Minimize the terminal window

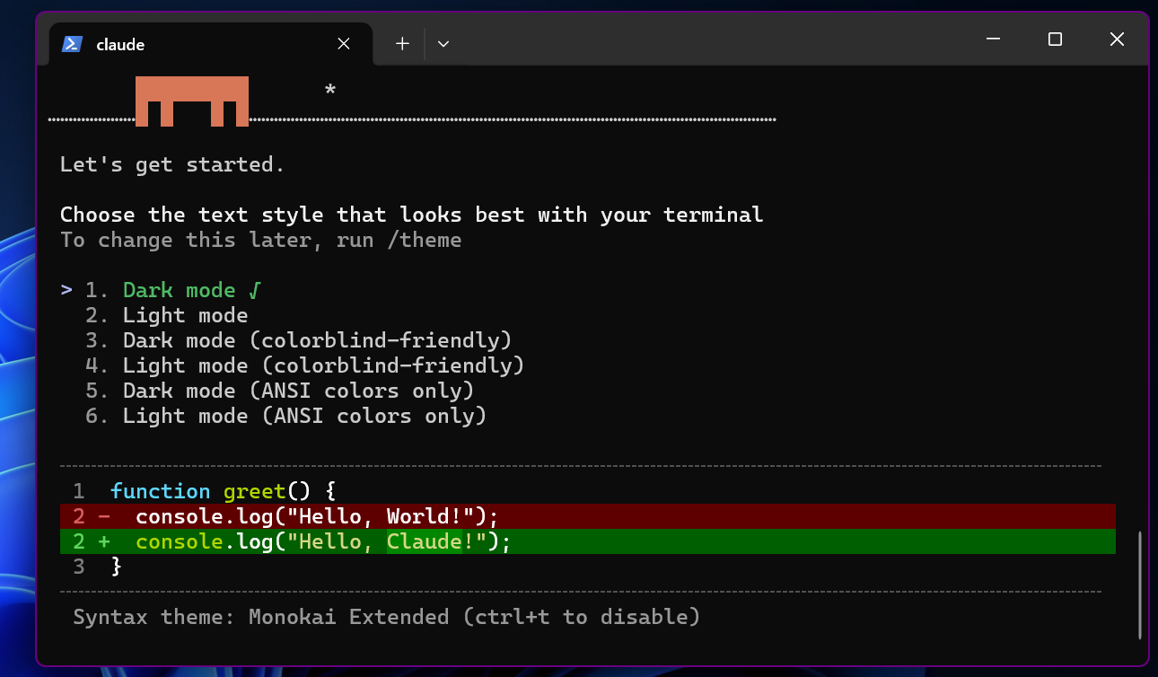pos(994,40)
